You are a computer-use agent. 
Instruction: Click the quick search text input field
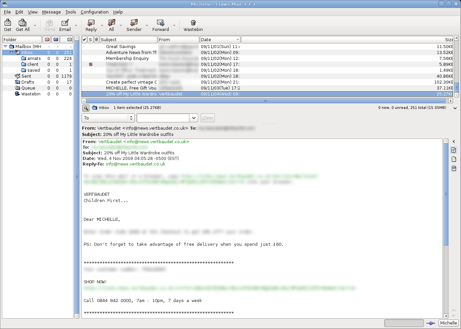tap(163, 118)
